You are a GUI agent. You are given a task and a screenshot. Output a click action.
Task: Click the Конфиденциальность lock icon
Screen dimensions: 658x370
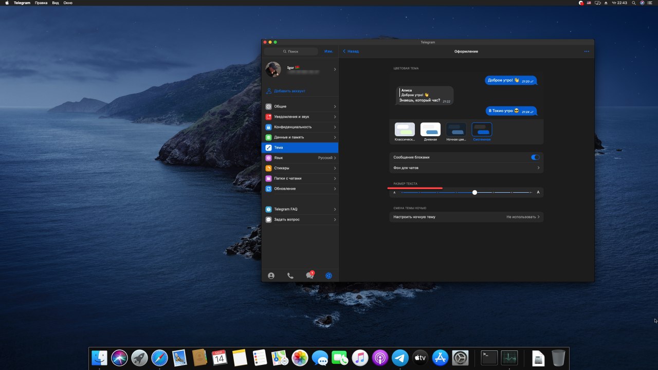point(268,127)
